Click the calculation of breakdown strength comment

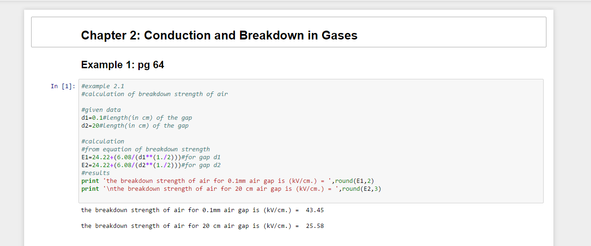coord(154,94)
